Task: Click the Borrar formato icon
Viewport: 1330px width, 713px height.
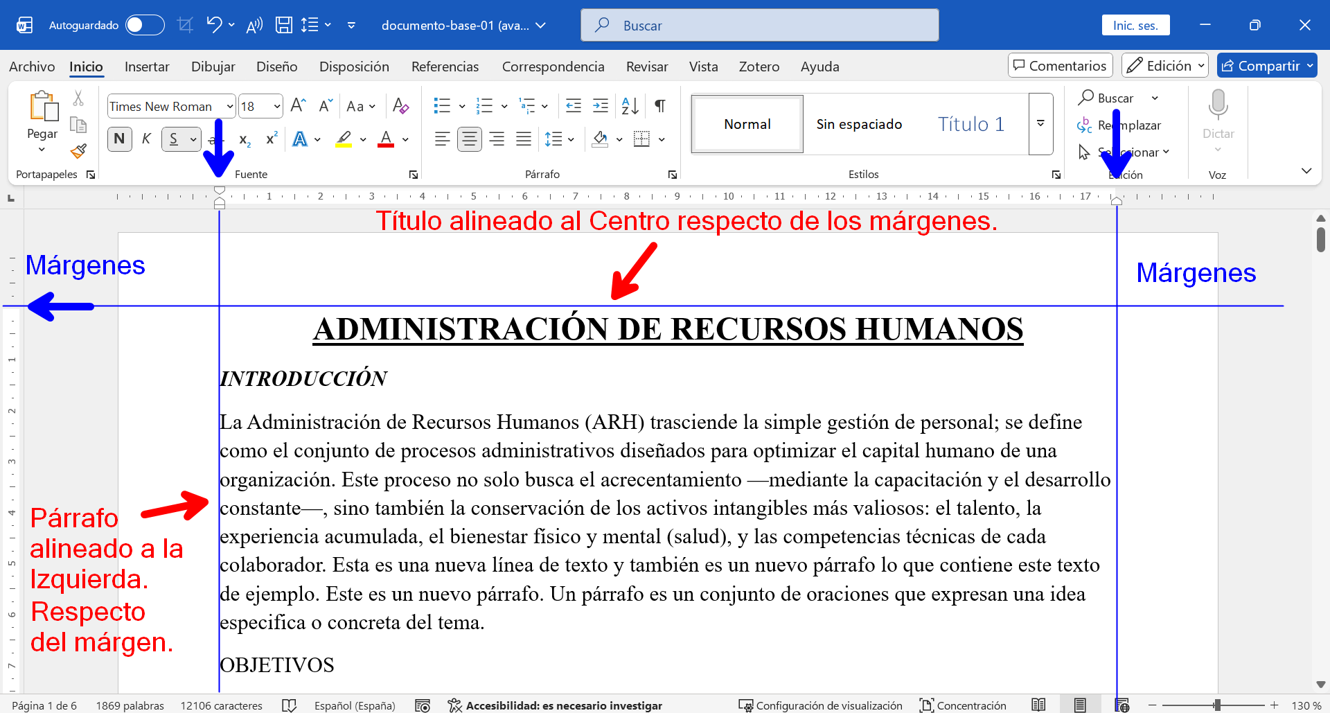Action: (x=400, y=105)
